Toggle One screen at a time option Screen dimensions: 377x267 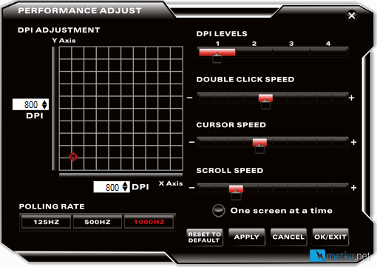[x=219, y=211]
